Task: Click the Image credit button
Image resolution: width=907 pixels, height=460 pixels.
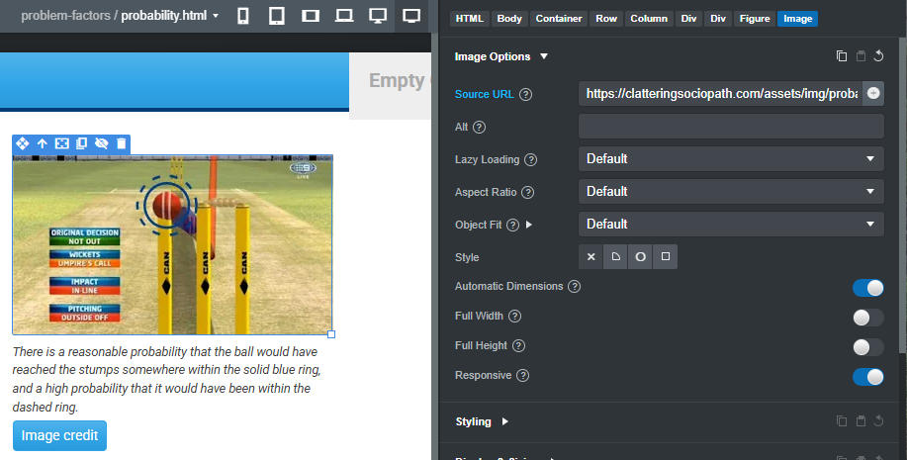Action: tap(59, 435)
